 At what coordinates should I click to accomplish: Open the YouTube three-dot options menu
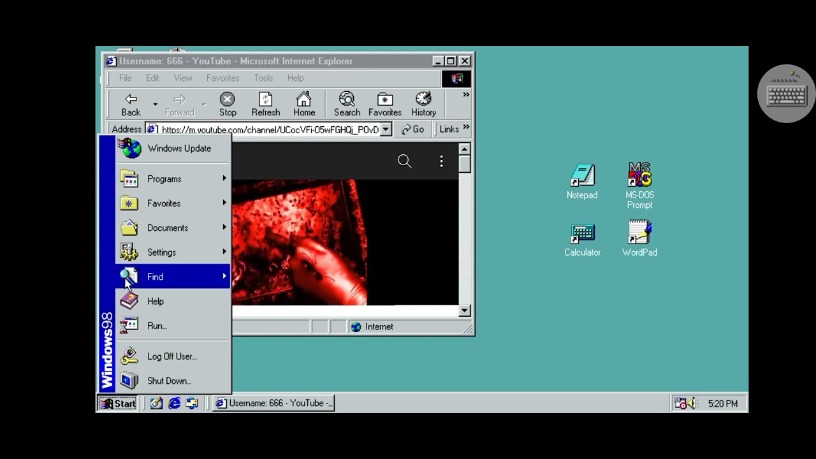point(441,161)
